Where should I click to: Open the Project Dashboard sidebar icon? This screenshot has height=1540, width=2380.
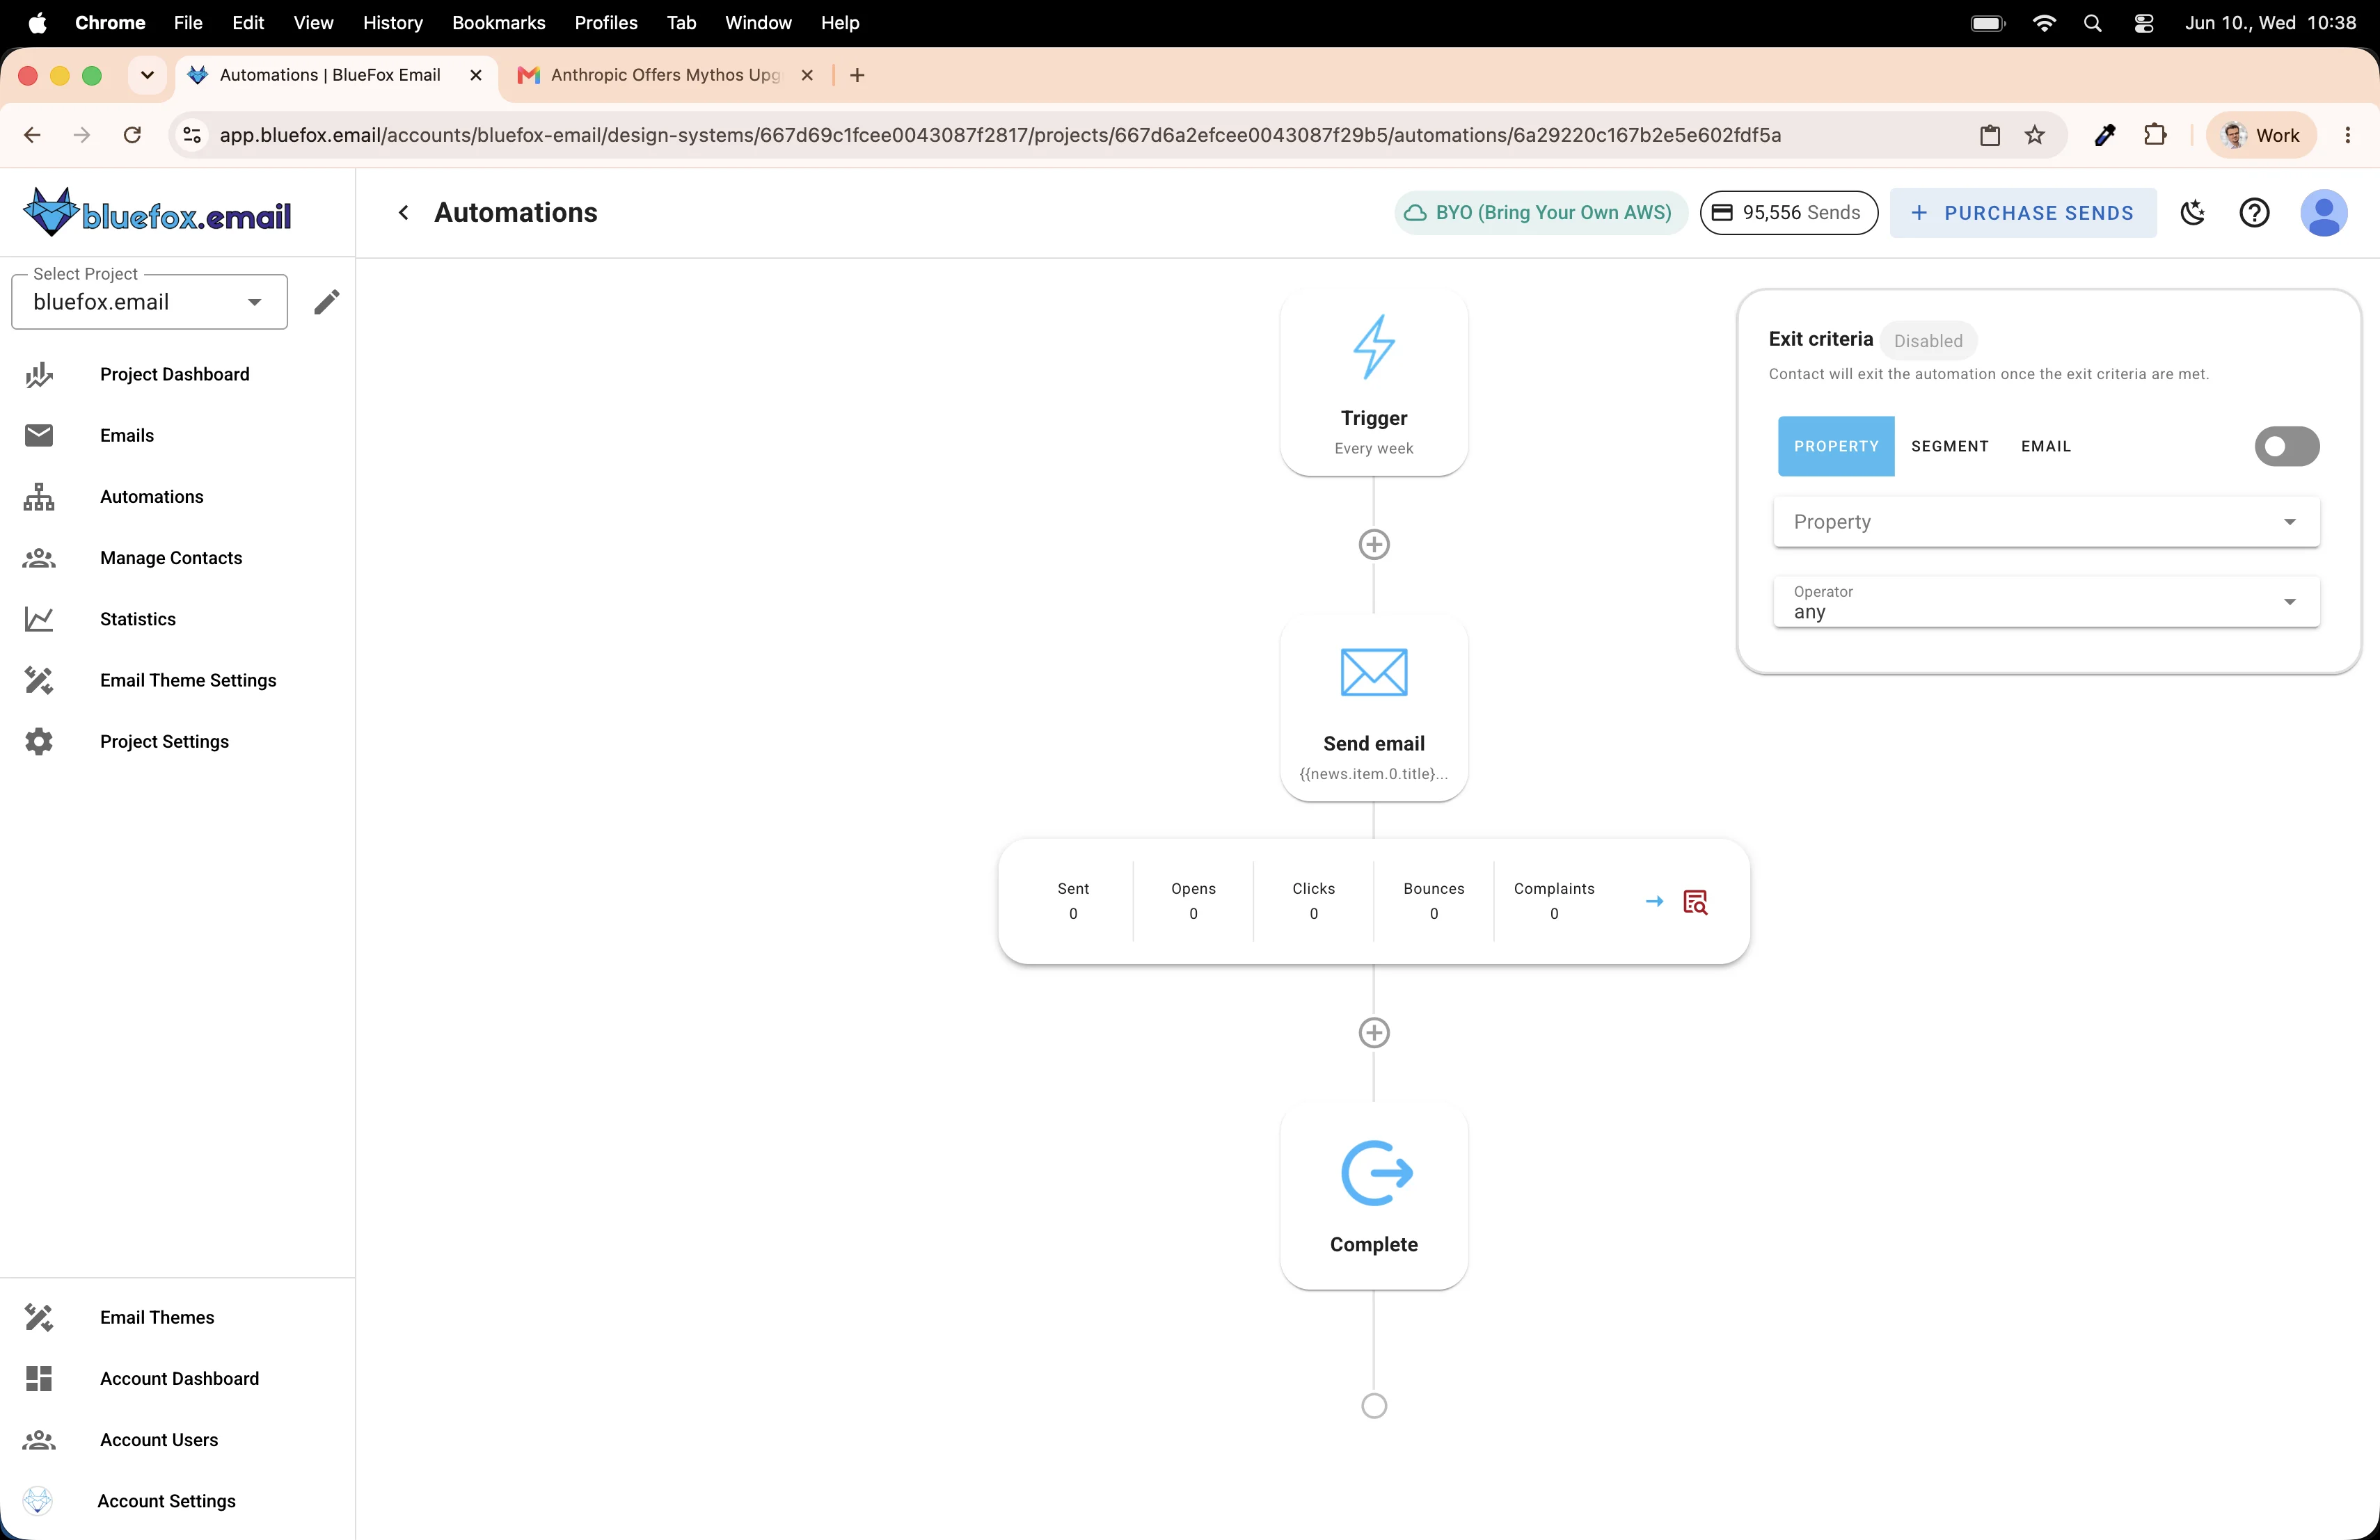pos(39,375)
